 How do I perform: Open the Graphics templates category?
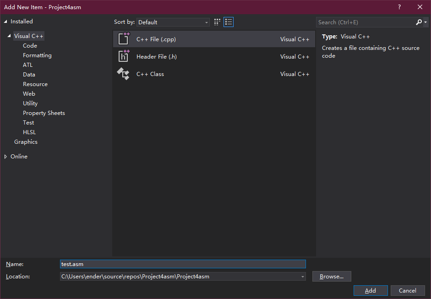coord(26,141)
